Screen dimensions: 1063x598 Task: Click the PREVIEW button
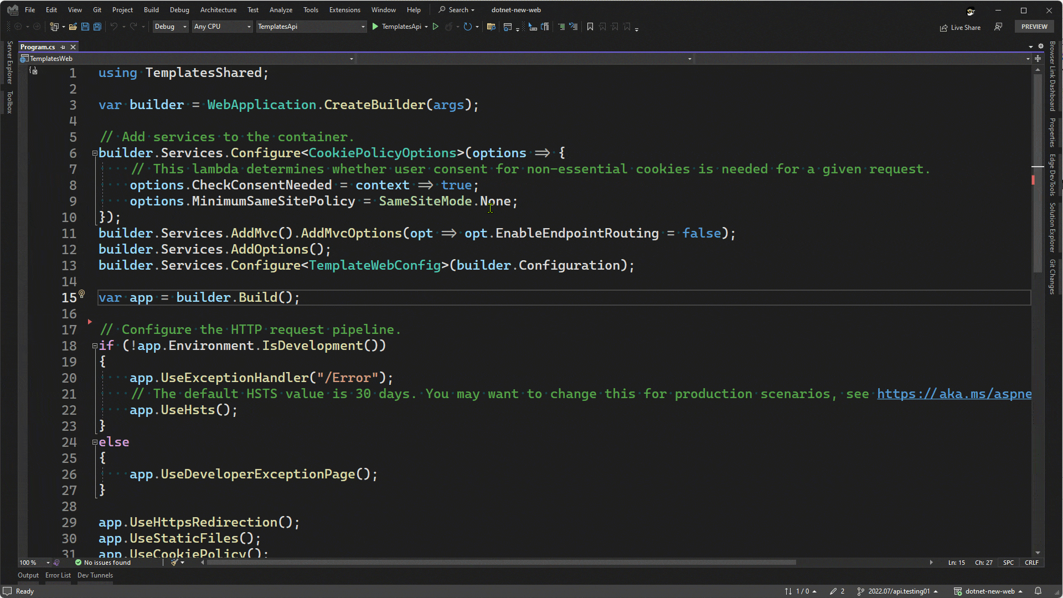click(x=1034, y=27)
